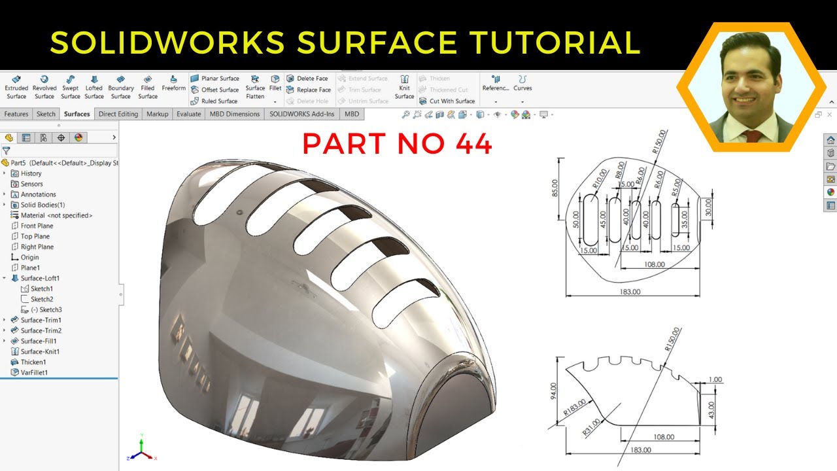Viewport: 837px width, 471px height.
Task: Select the Extruded Surface tool
Action: [16, 88]
